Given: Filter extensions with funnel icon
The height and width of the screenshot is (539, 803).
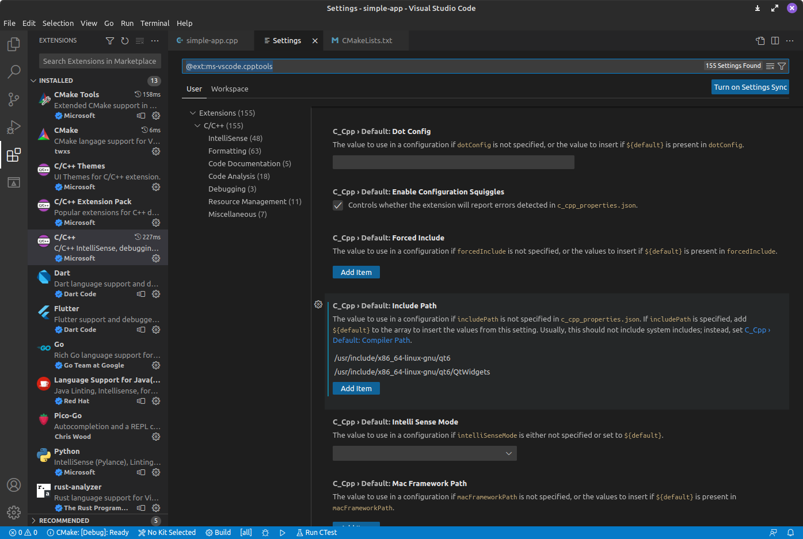Looking at the screenshot, I should tap(110, 41).
